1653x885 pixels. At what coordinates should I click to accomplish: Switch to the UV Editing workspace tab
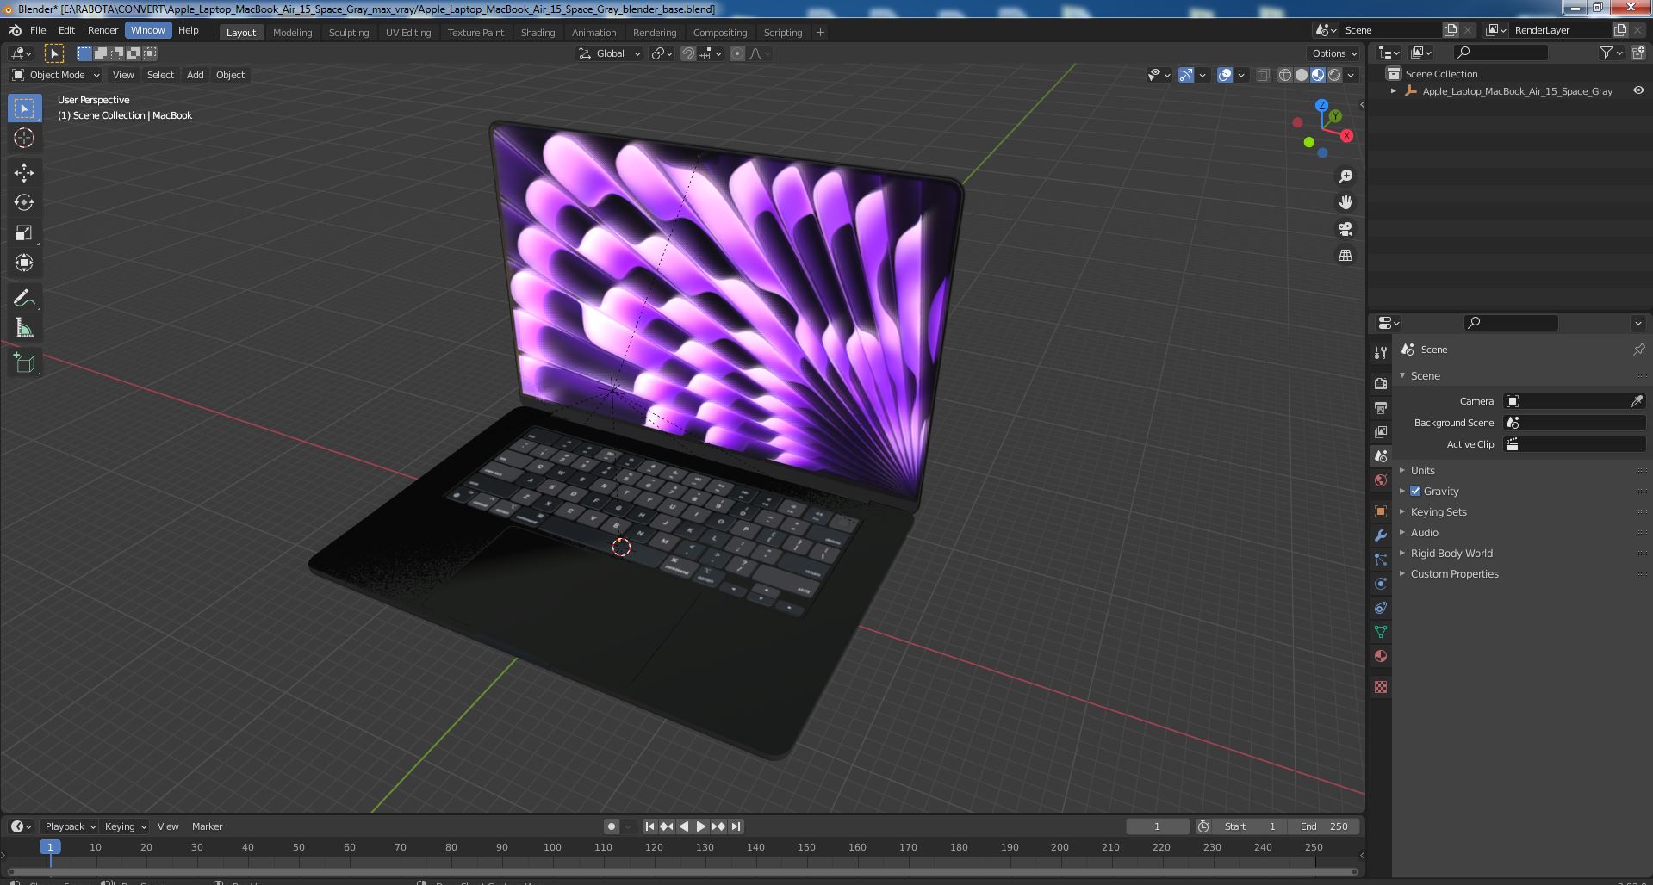tap(407, 33)
